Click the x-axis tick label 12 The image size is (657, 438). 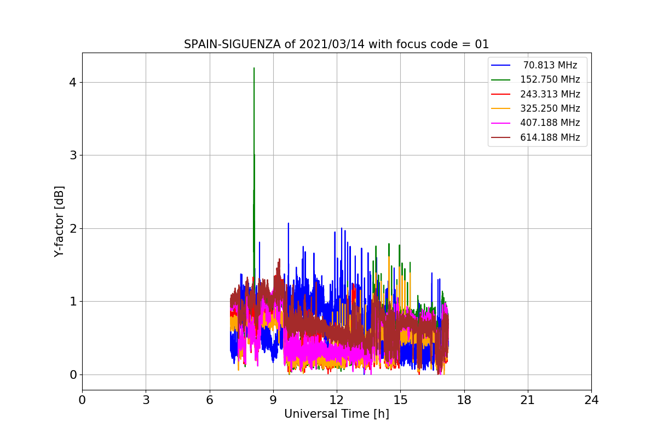[x=337, y=400]
